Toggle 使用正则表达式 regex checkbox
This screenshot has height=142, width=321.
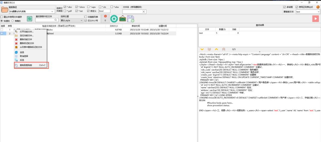[297, 7]
